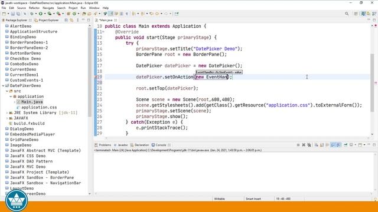Click Clear Console icon
Viewport: 378px width, 212px height.
(x=317, y=145)
